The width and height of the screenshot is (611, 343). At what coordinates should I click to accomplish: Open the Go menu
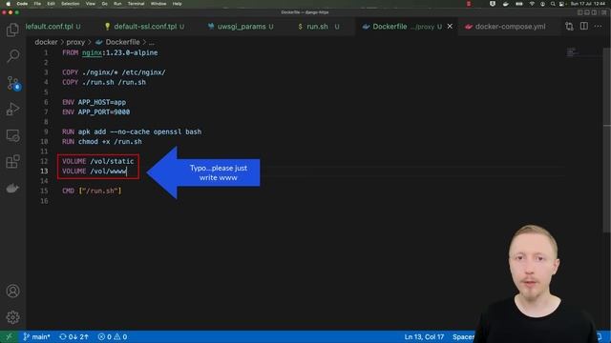[104, 4]
